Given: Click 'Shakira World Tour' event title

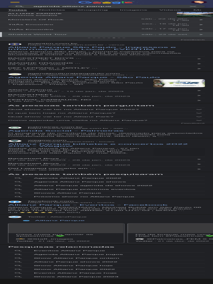Looking at the screenshot, I should point(37,34).
